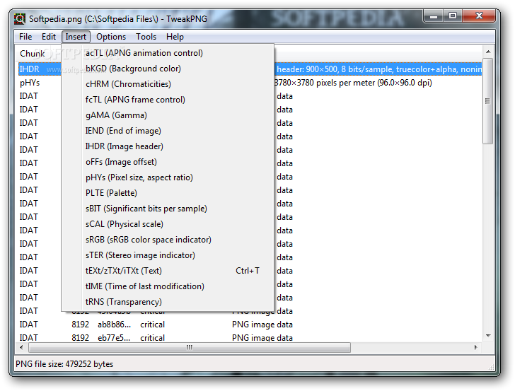515x391 pixels.
Task: Close the open Insert menu
Action: (x=76, y=37)
